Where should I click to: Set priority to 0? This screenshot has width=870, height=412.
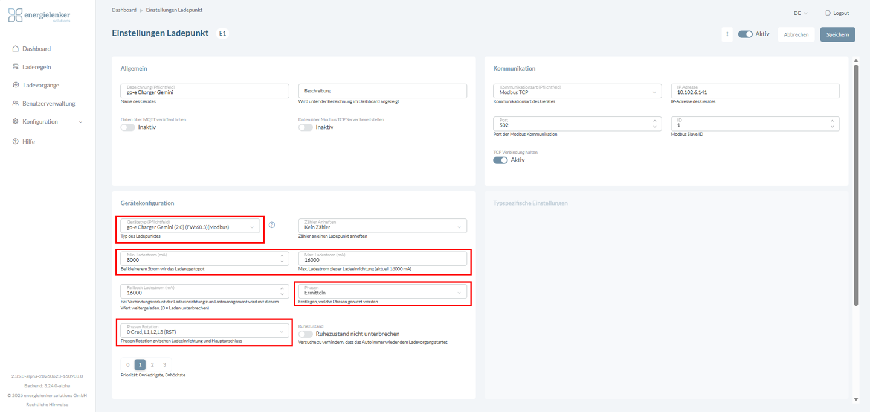tap(128, 364)
